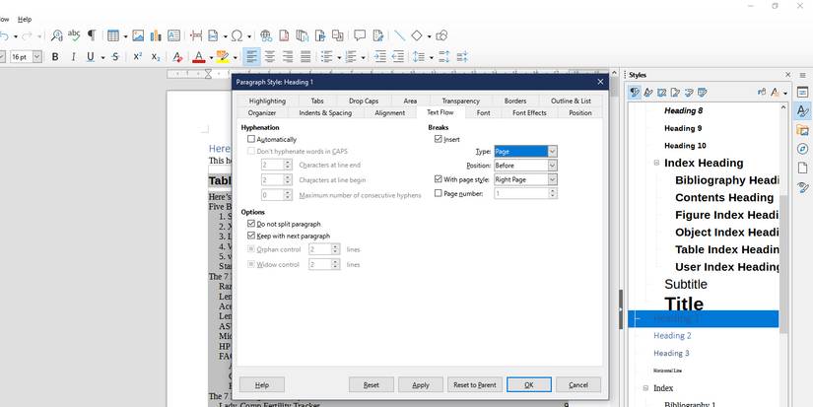Click the basic shapes diamond icon
Image resolution: width=813 pixels, height=407 pixels.
416,35
